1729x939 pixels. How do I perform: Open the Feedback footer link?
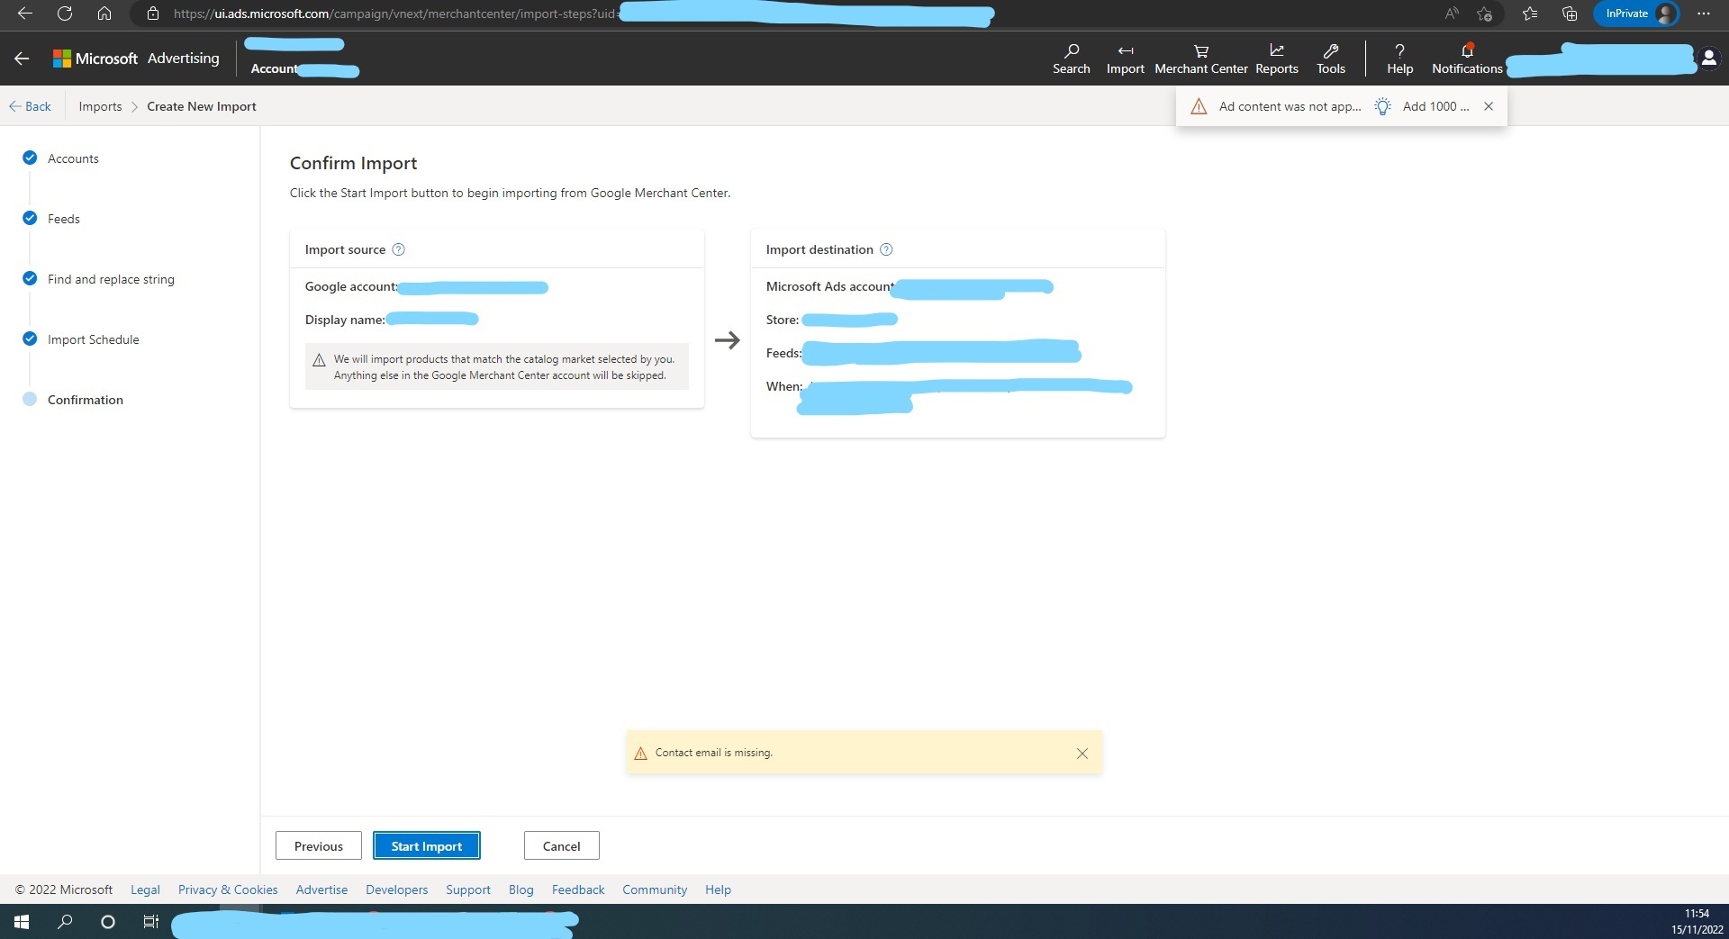[578, 889]
